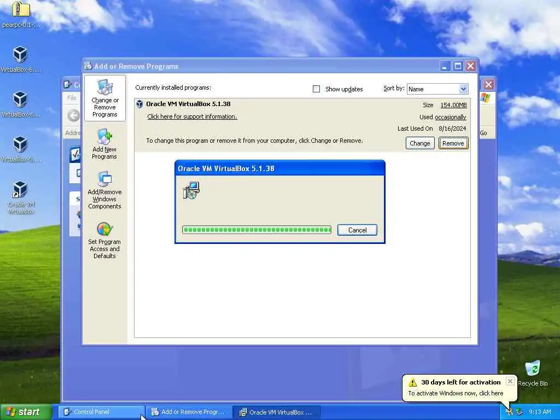The height and width of the screenshot is (420, 560).
Task: Select the second VirtualBox-6 installer desktop icon
Action: tap(20, 100)
